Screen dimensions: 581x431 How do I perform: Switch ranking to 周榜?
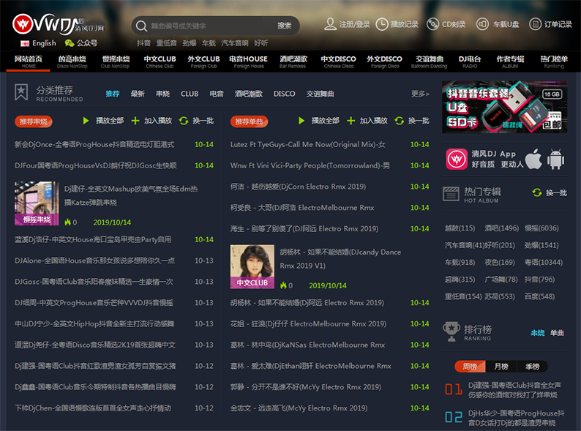[470, 367]
